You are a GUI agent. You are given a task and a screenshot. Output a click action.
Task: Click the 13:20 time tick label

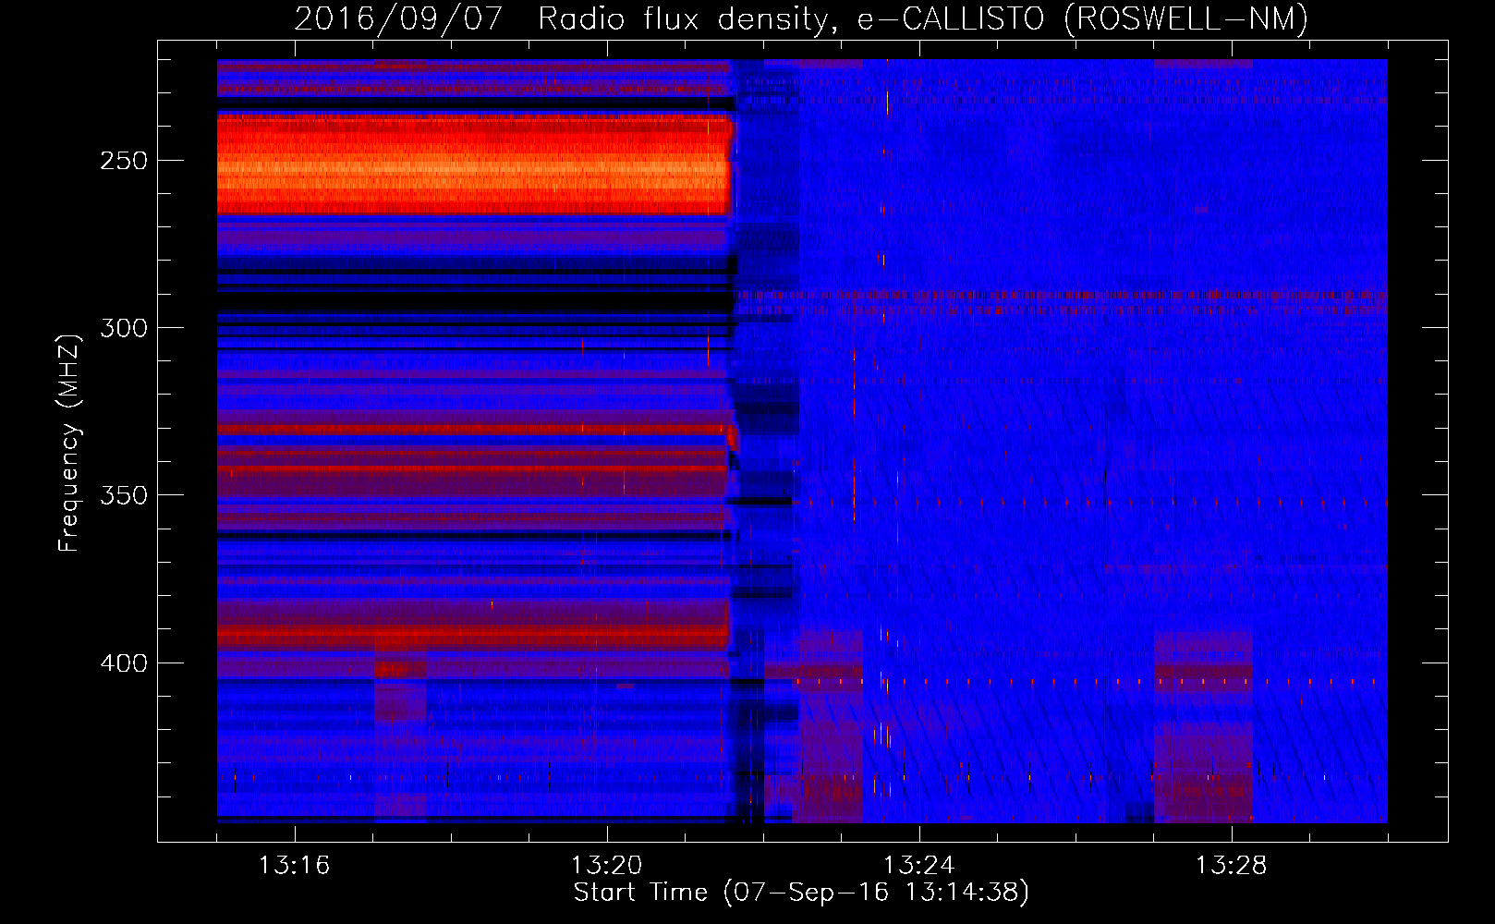click(606, 866)
